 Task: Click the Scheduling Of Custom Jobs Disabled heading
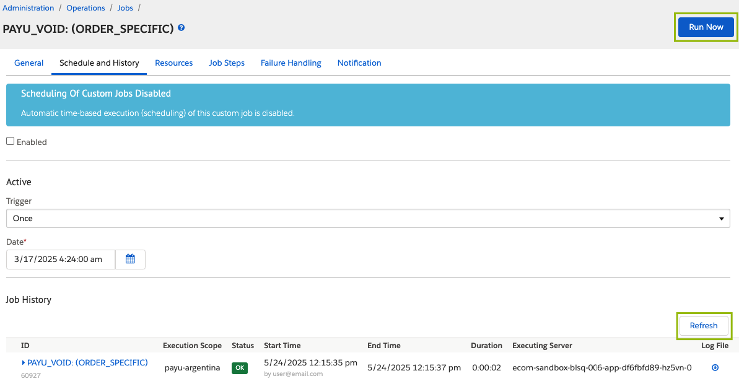click(x=95, y=94)
